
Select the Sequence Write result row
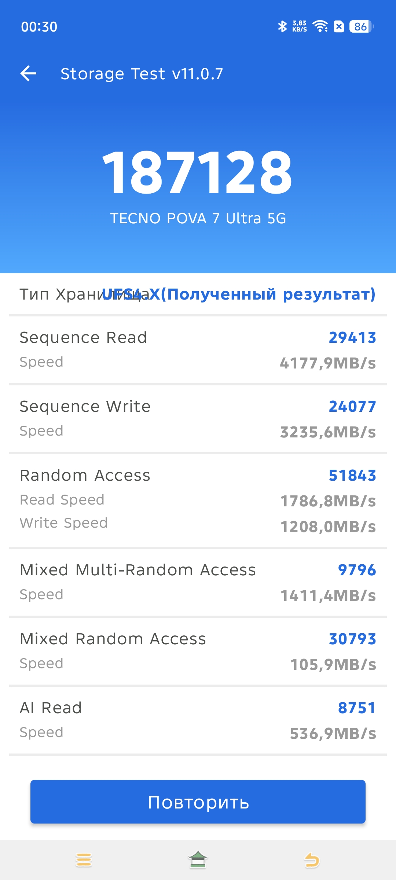[198, 418]
